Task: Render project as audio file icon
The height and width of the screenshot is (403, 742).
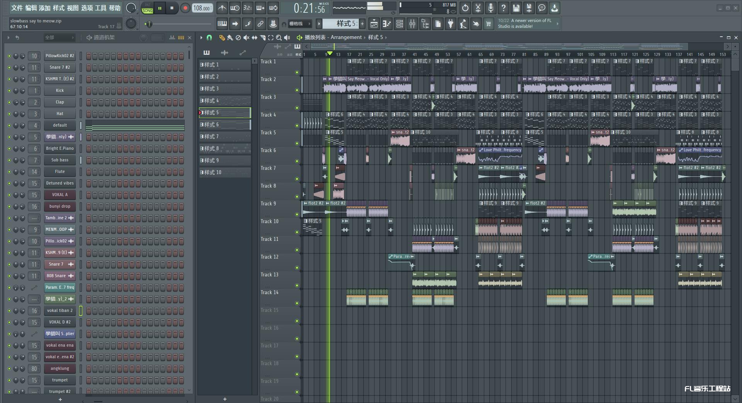Action: (529, 8)
